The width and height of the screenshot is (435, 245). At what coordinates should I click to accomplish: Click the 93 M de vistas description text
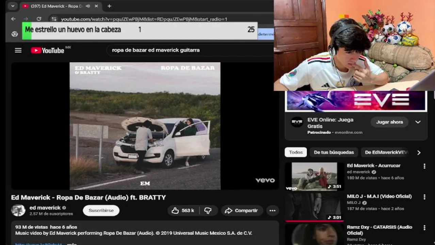(46, 227)
